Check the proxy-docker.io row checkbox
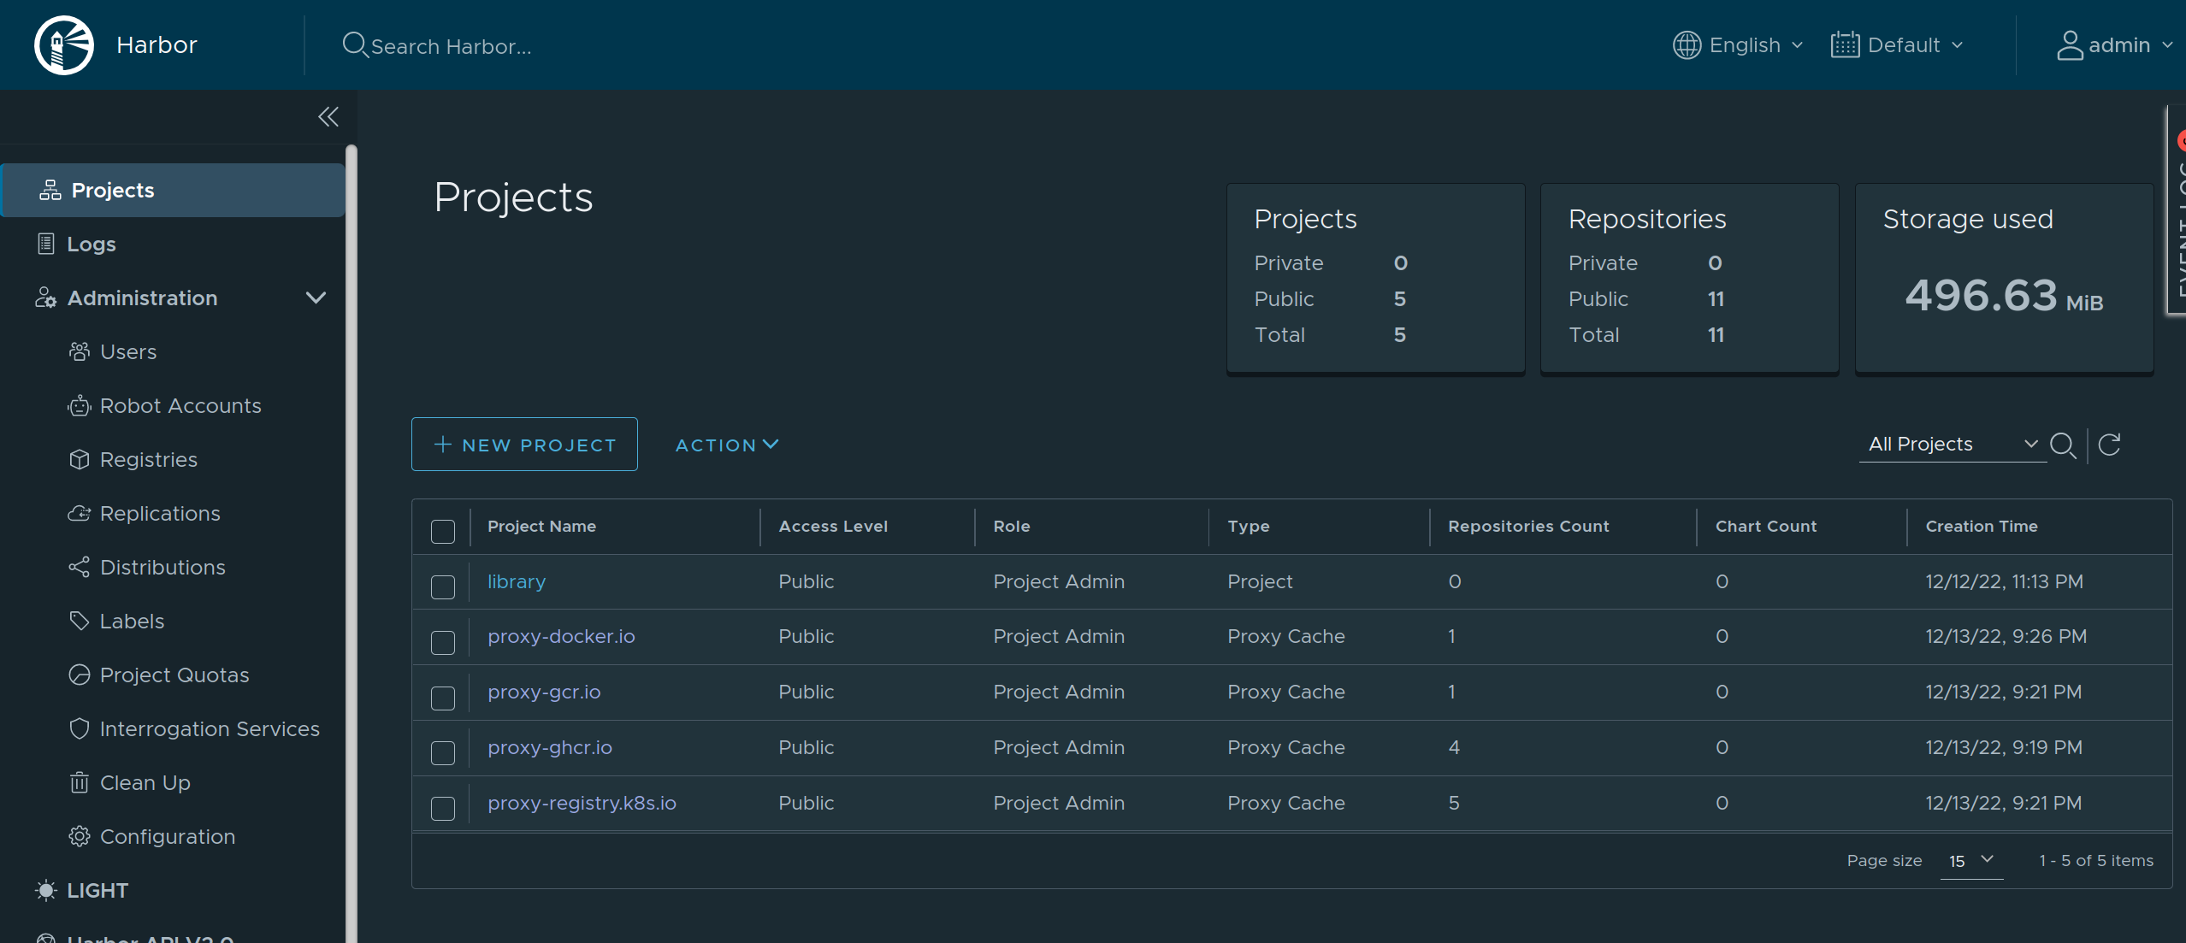 pos(443,642)
